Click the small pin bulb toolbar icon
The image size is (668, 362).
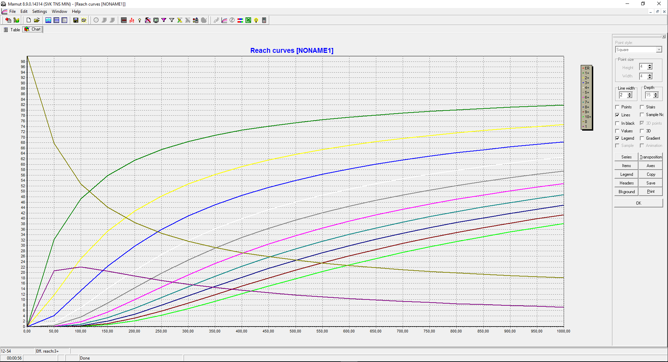[140, 20]
